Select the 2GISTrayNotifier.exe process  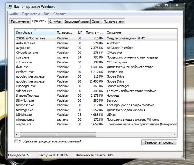click(x=96, y=38)
